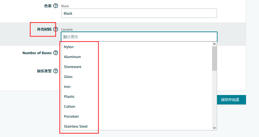Click the 保存并完成 button
259x137 pixels.
[230, 100]
